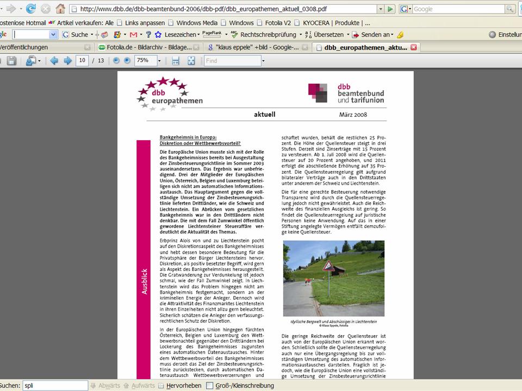Reload the page with the refresh icon
Viewport: 522px width, 391px height.
click(x=31, y=9)
